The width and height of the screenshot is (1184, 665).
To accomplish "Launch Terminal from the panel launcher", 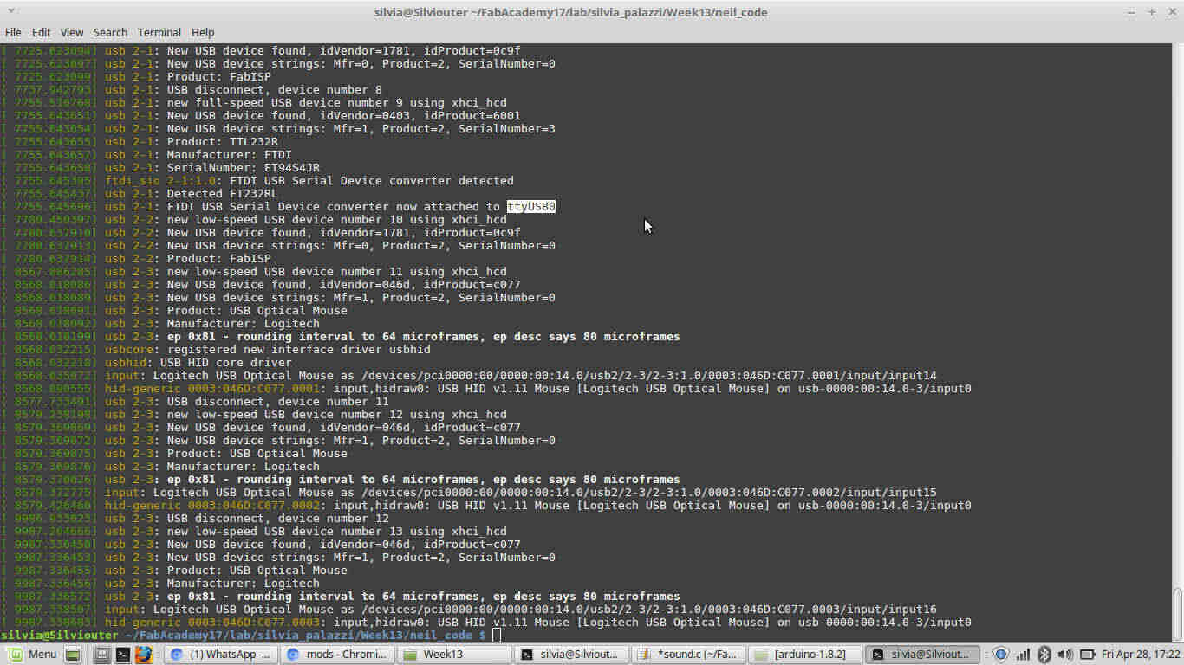I will coord(123,655).
